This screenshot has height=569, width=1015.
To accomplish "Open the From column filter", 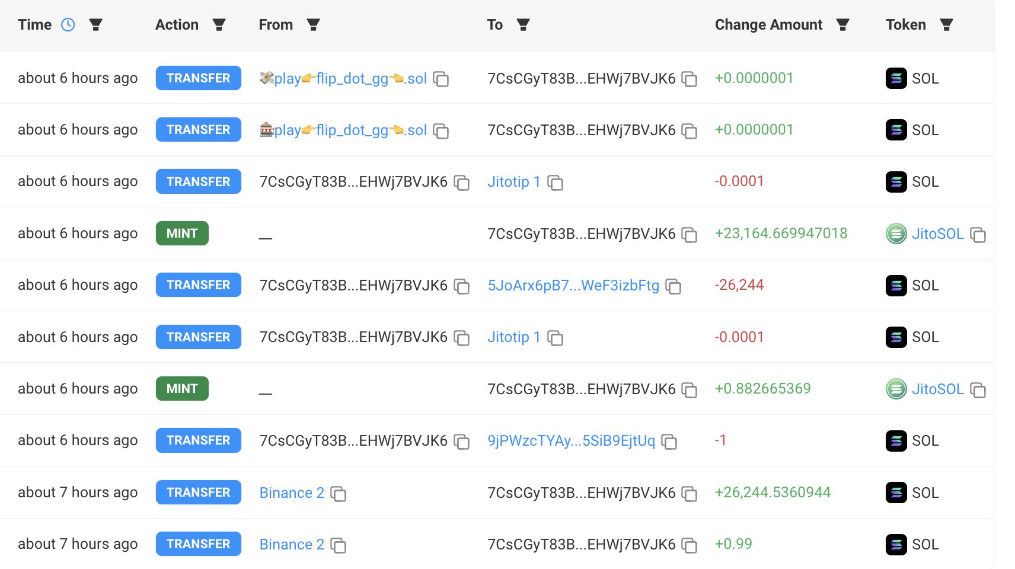I will coord(314,24).
